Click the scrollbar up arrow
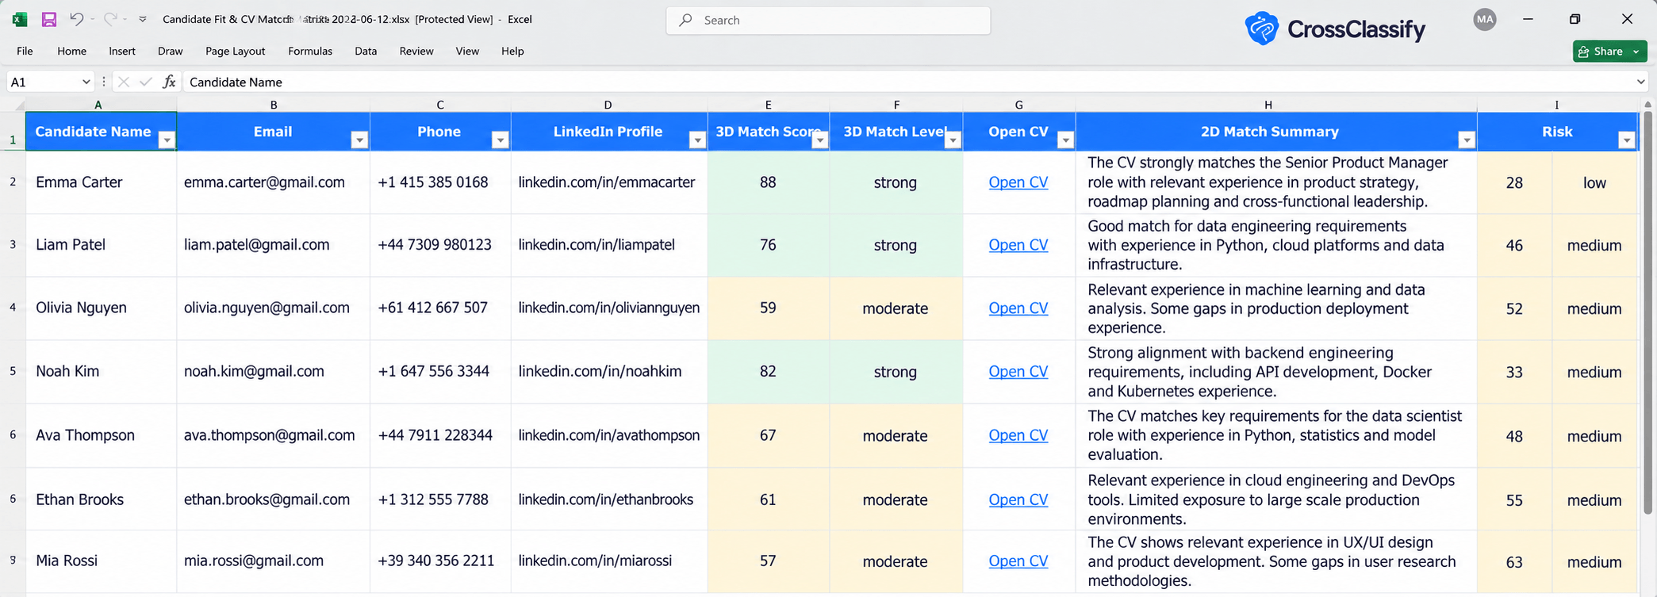1657x597 pixels. point(1648,104)
